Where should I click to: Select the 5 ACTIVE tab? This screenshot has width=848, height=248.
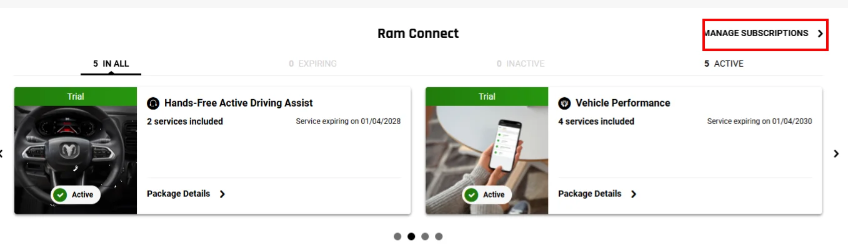(x=724, y=64)
